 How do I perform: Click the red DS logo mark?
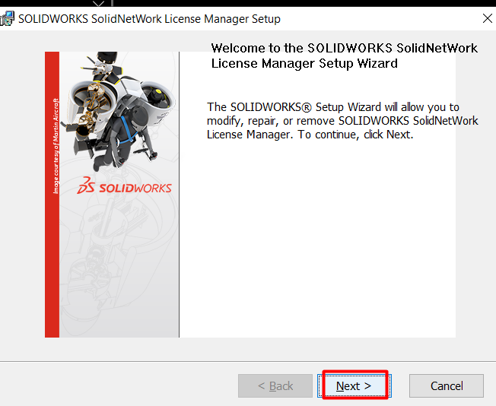(x=87, y=187)
